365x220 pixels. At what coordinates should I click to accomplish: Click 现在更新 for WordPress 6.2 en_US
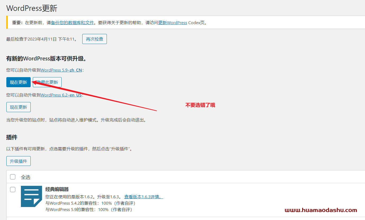tap(19, 107)
